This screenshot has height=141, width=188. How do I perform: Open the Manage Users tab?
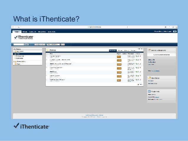[x=42, y=31]
